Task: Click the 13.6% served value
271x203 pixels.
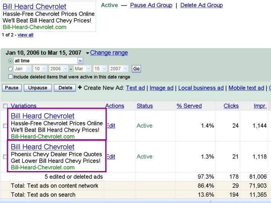Action: (206, 194)
